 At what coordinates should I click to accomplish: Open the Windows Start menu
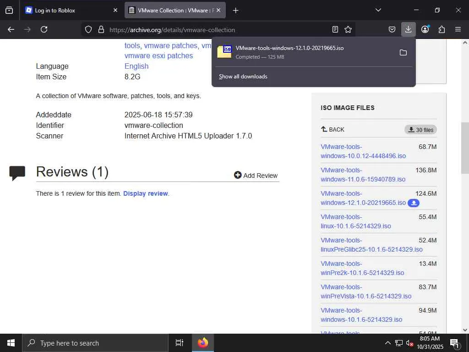coord(11,343)
